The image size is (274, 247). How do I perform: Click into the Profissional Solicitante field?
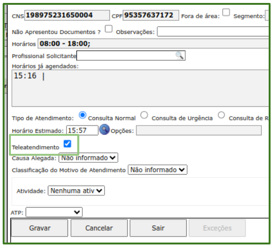click(131, 56)
